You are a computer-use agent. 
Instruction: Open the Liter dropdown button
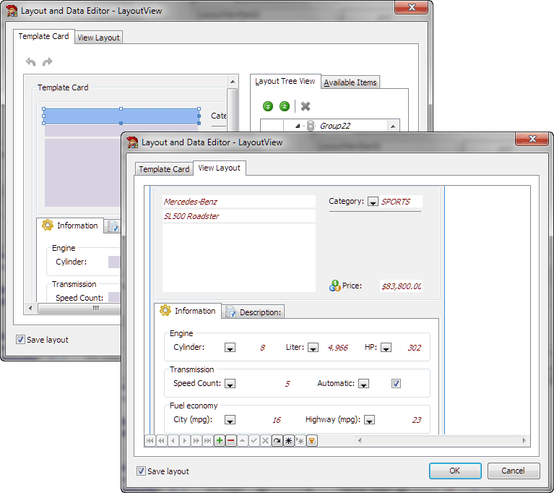313,348
